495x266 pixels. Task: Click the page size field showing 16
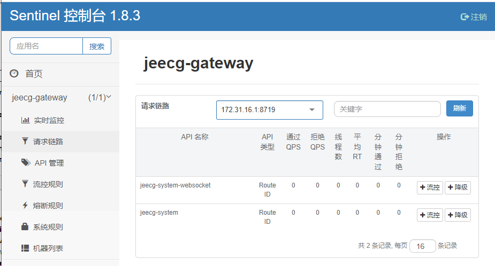(422, 246)
